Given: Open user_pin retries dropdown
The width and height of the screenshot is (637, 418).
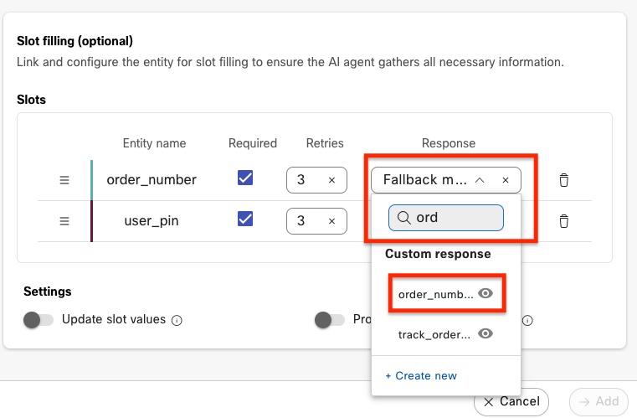Looking at the screenshot, I should [x=306, y=221].
